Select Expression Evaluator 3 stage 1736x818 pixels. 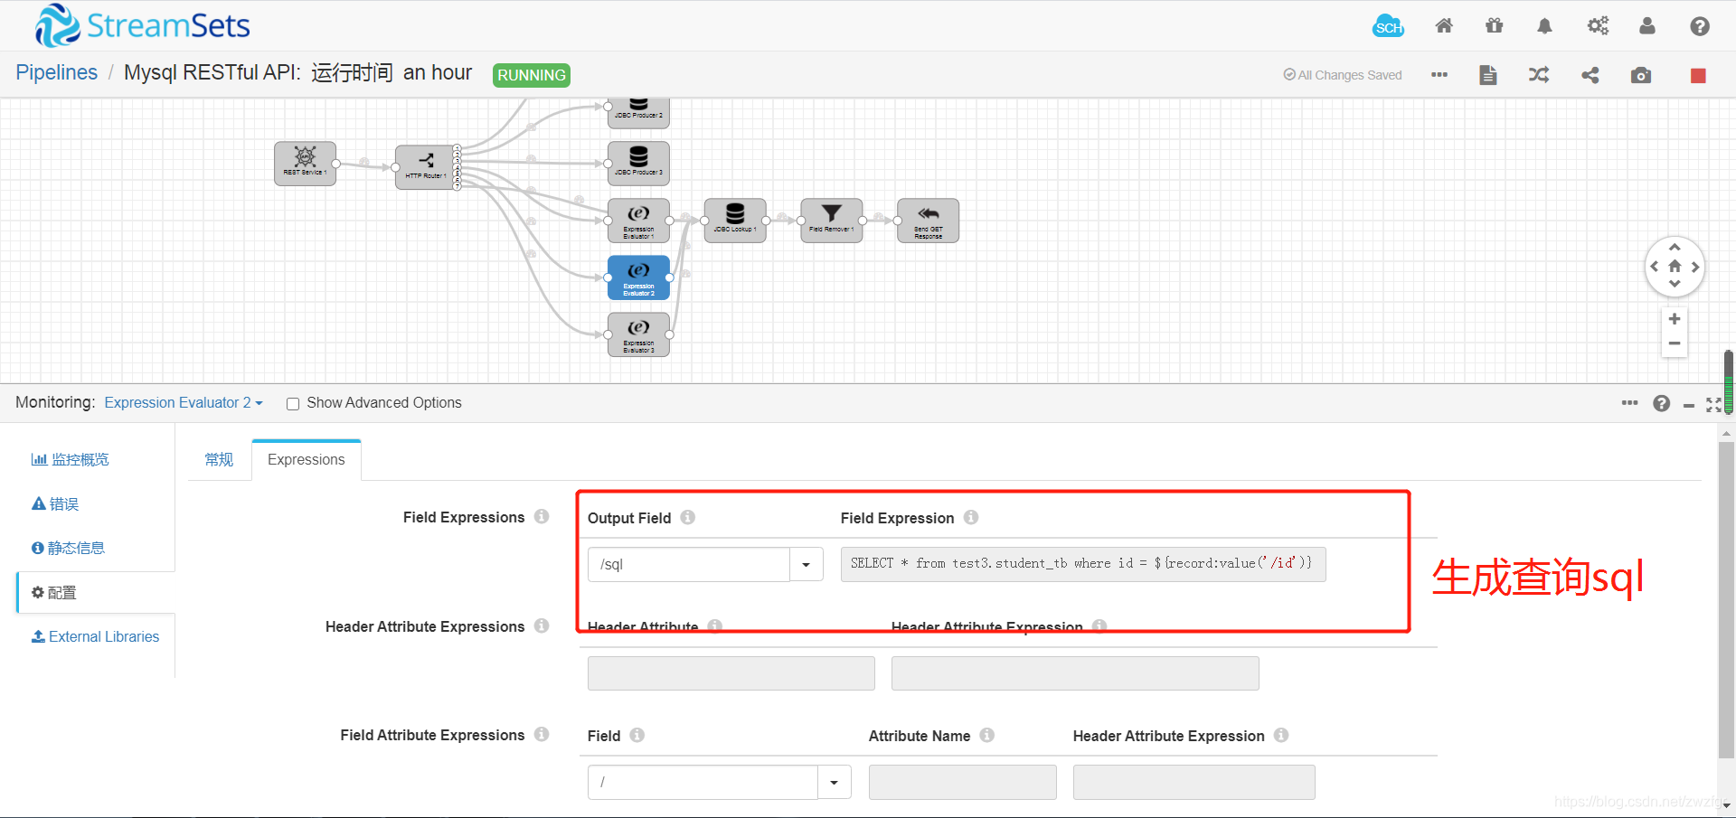coord(638,334)
